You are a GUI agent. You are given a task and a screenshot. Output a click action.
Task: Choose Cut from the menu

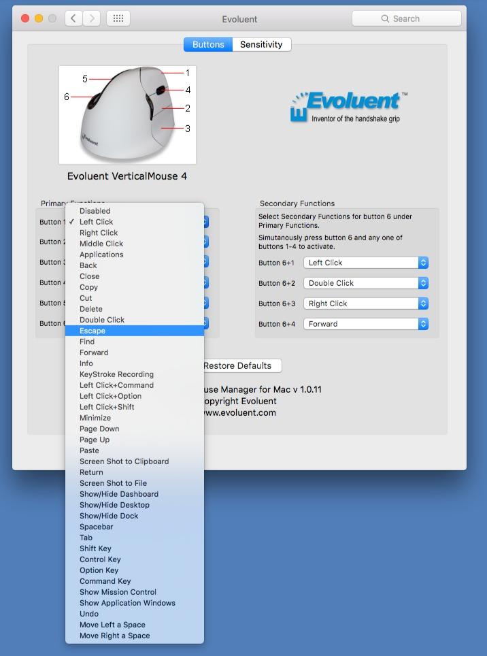point(135,298)
